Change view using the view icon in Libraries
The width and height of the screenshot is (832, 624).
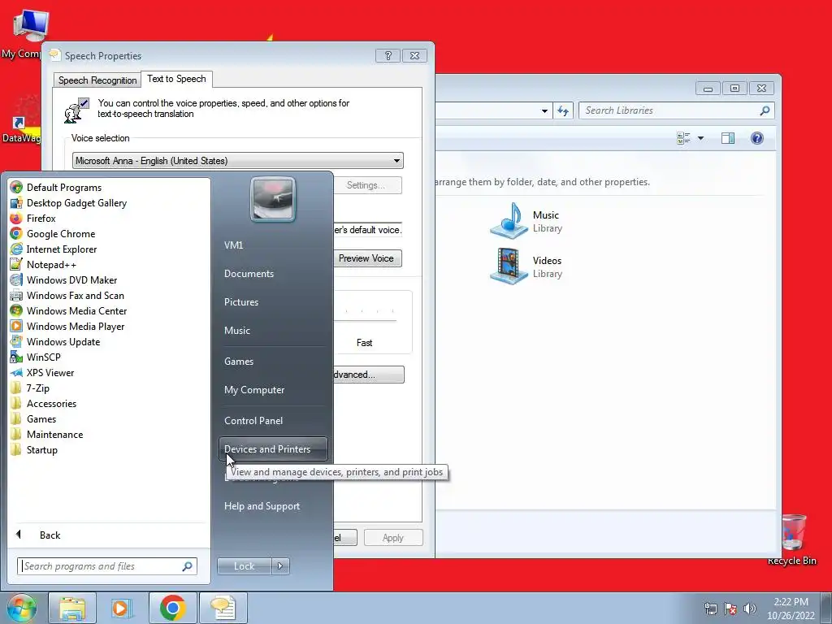click(x=683, y=138)
